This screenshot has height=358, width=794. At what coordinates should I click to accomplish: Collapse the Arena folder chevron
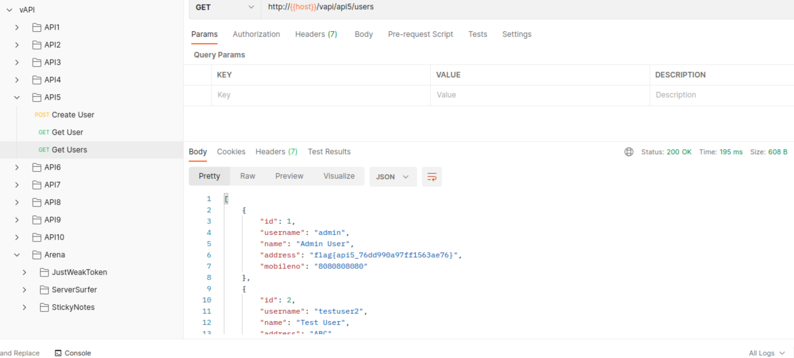click(17, 255)
